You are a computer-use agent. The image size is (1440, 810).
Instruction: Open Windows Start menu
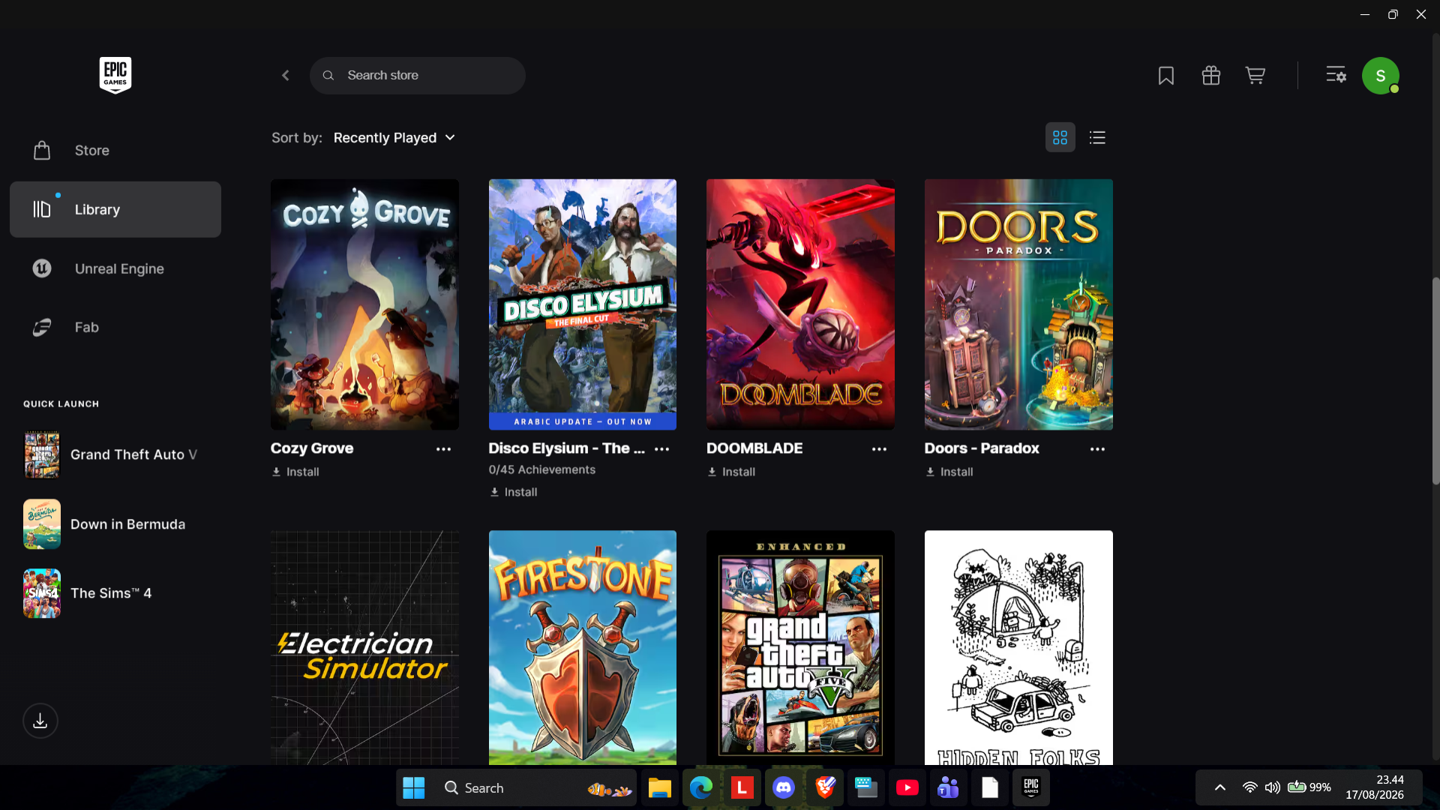414,788
